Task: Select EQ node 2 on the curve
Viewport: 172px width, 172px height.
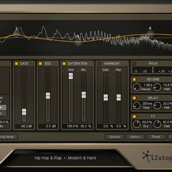Action: click(x=16, y=34)
